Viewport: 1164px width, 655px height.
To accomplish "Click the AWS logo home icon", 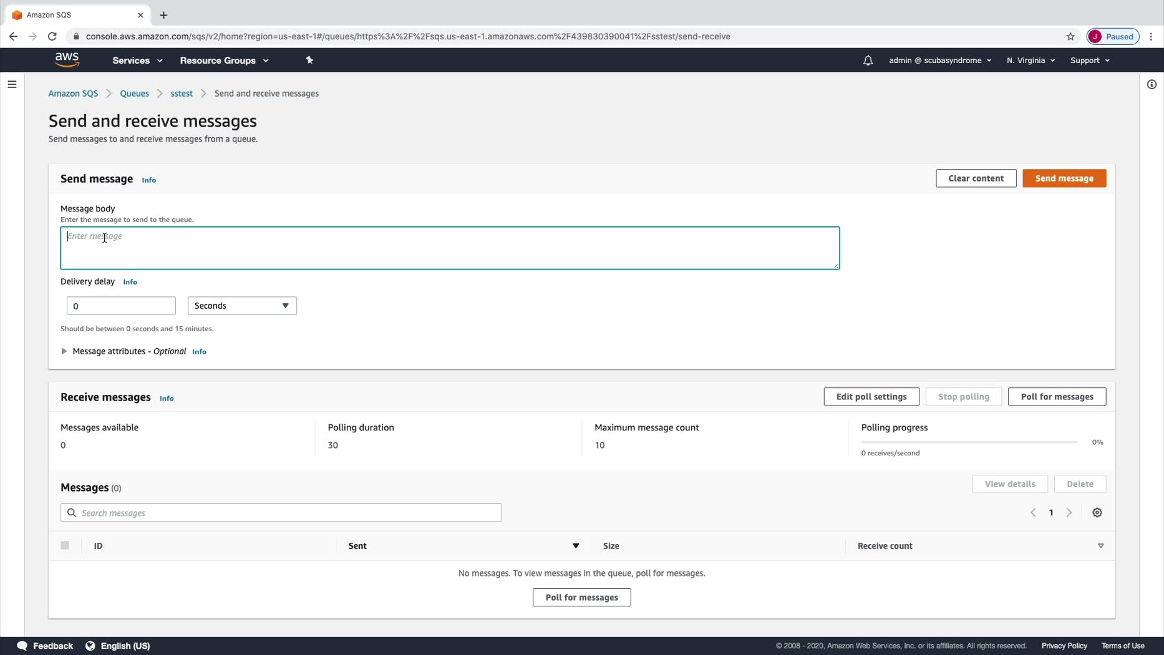I will (67, 60).
